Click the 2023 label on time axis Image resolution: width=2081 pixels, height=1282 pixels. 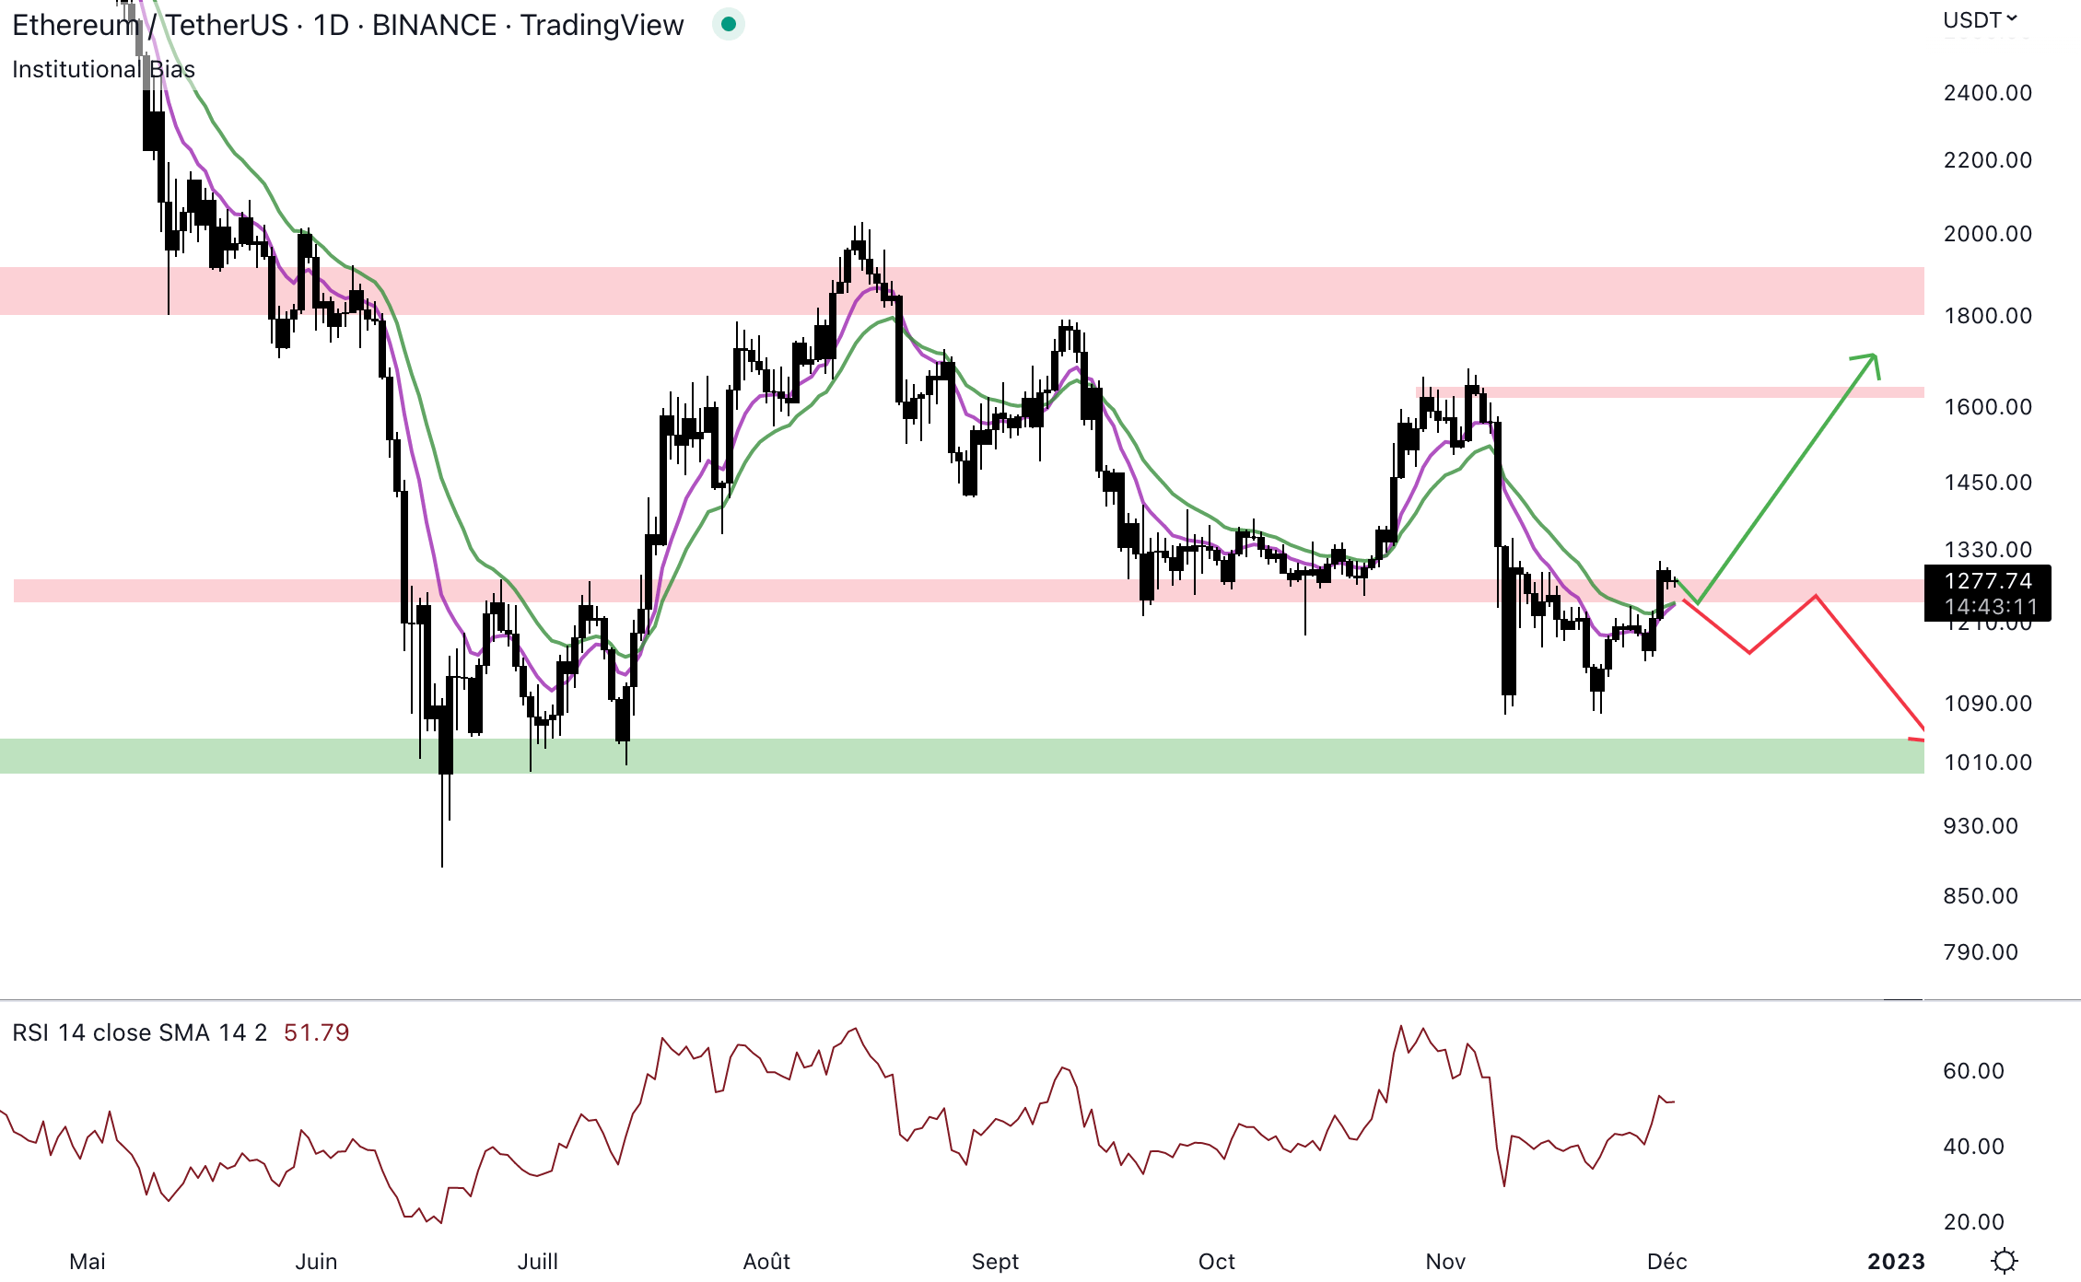[x=1895, y=1261]
